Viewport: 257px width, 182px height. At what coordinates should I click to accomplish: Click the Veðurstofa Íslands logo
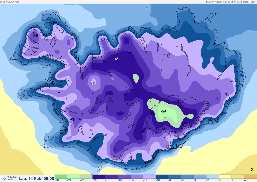coord(9,178)
